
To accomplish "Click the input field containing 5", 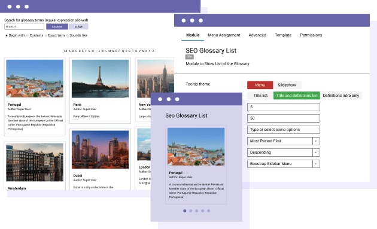I will [x=284, y=107].
